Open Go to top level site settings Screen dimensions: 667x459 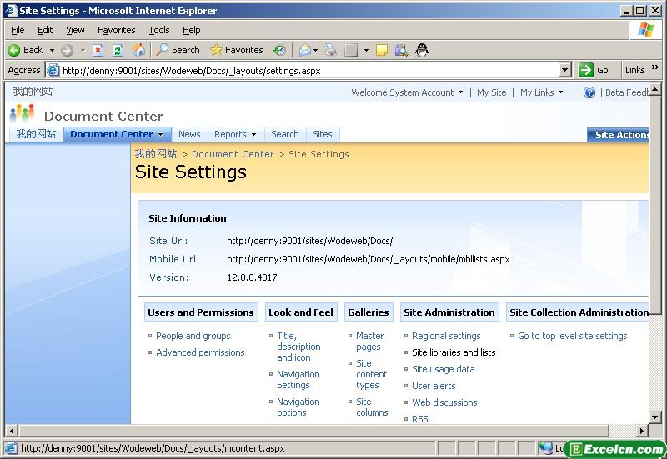coord(573,336)
